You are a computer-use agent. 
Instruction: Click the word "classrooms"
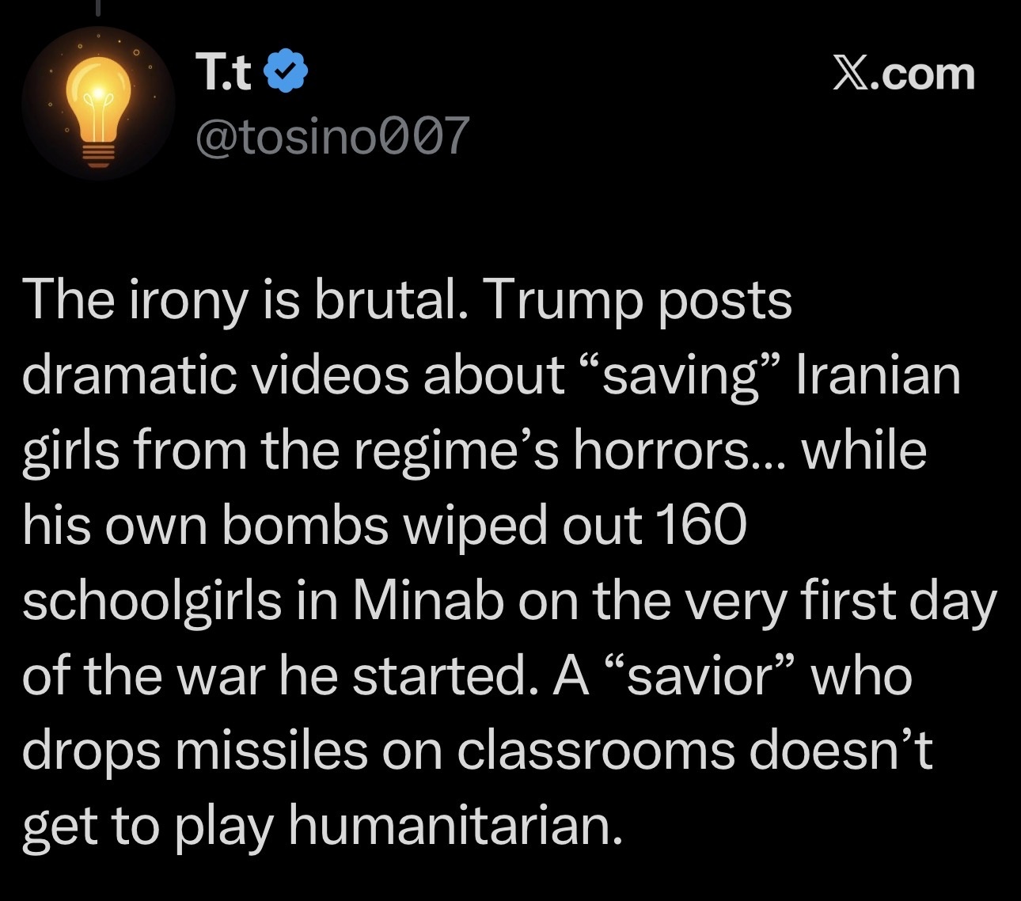(x=596, y=750)
